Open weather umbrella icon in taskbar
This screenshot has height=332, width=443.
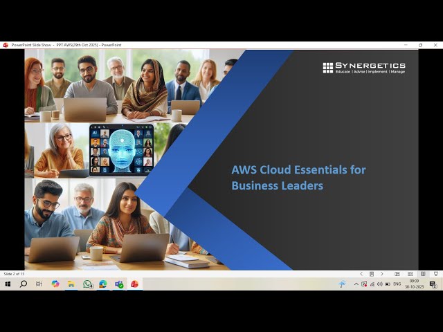click(343, 284)
